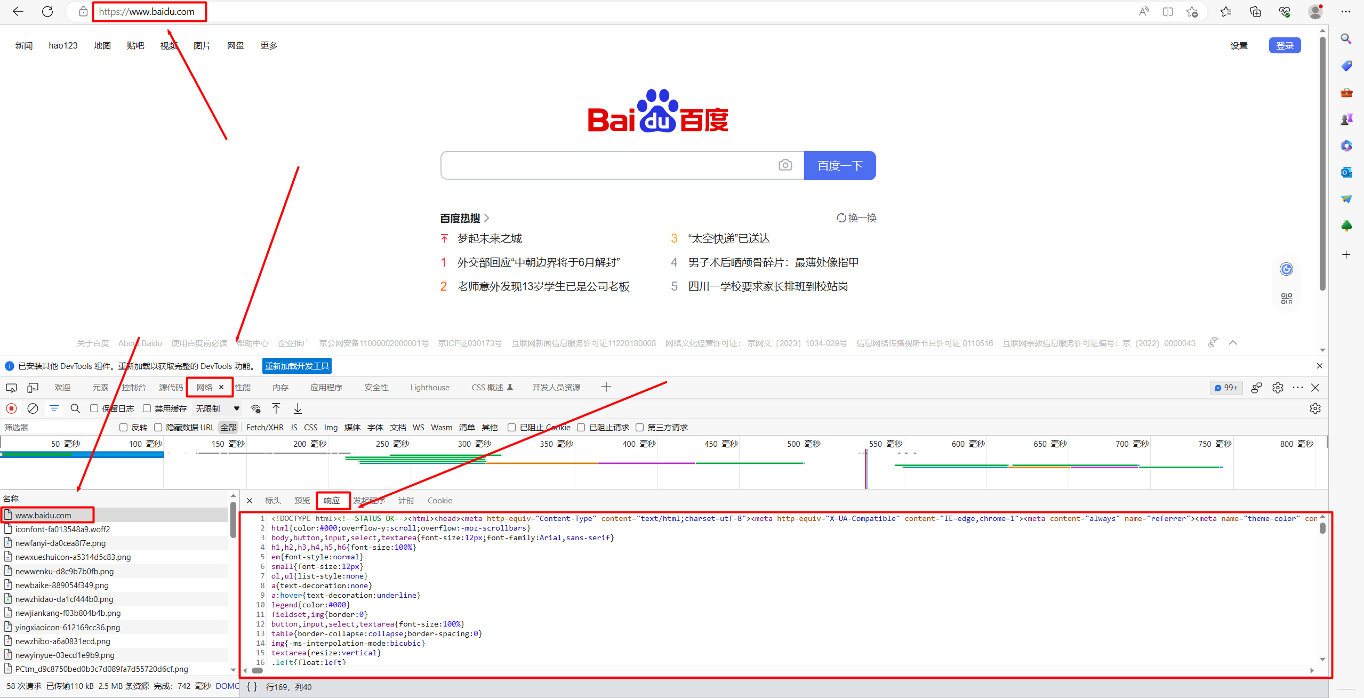1364x698 pixels.
Task: Open the collections icon
Action: click(1255, 12)
